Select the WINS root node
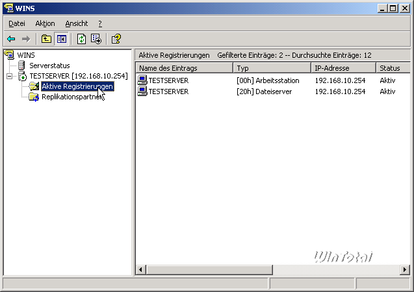Viewport: 414px width, 292px height. click(x=26, y=55)
